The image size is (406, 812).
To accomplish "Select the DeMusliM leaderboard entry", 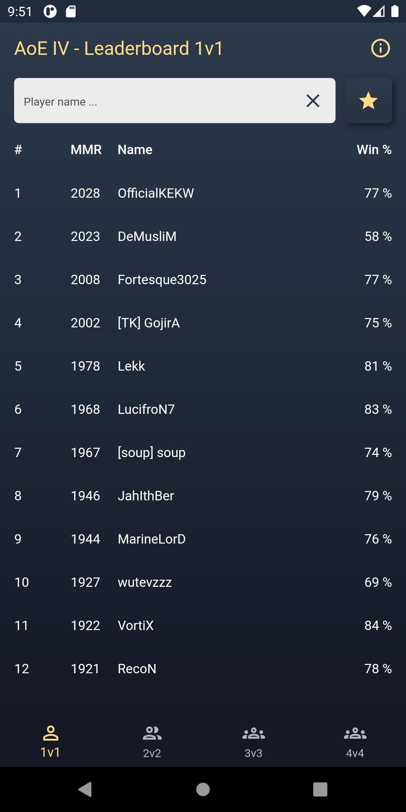I will pyautogui.click(x=203, y=236).
